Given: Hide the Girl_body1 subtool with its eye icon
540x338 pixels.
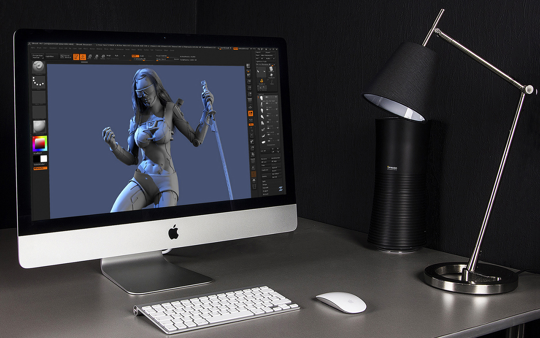Looking at the screenshot, I should [276, 103].
